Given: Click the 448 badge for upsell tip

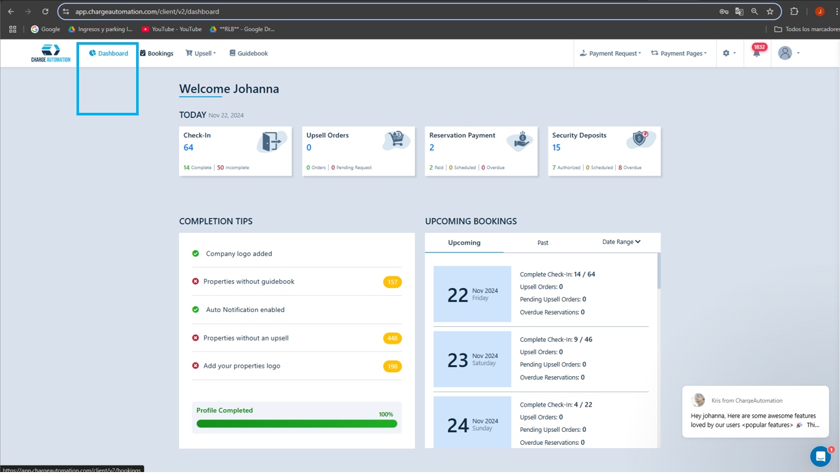Looking at the screenshot, I should (392, 338).
